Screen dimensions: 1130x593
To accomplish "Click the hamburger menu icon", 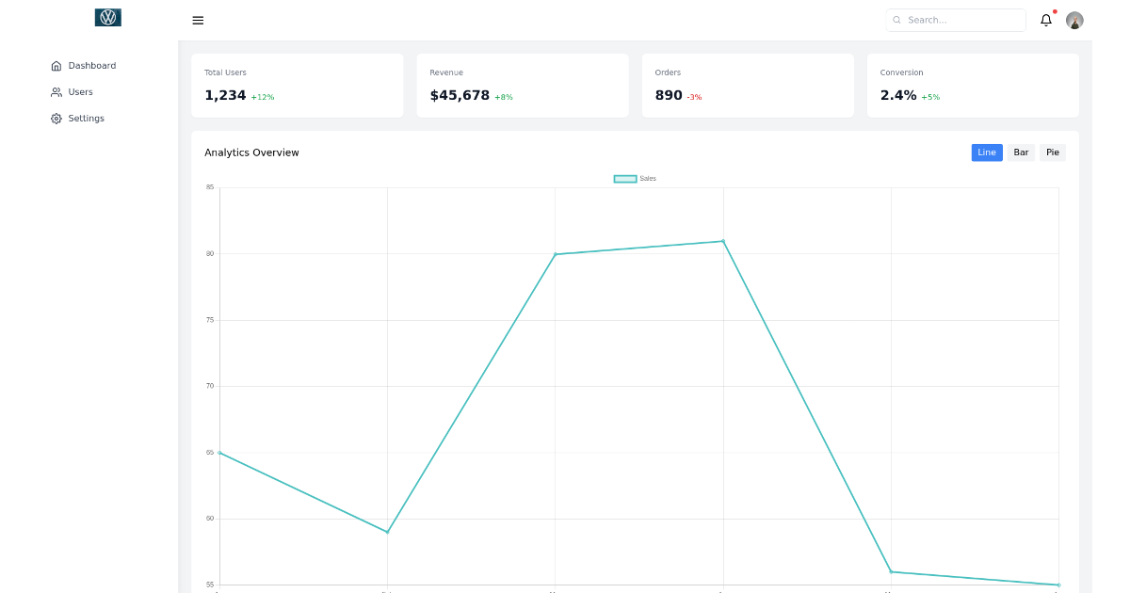I will coord(198,20).
